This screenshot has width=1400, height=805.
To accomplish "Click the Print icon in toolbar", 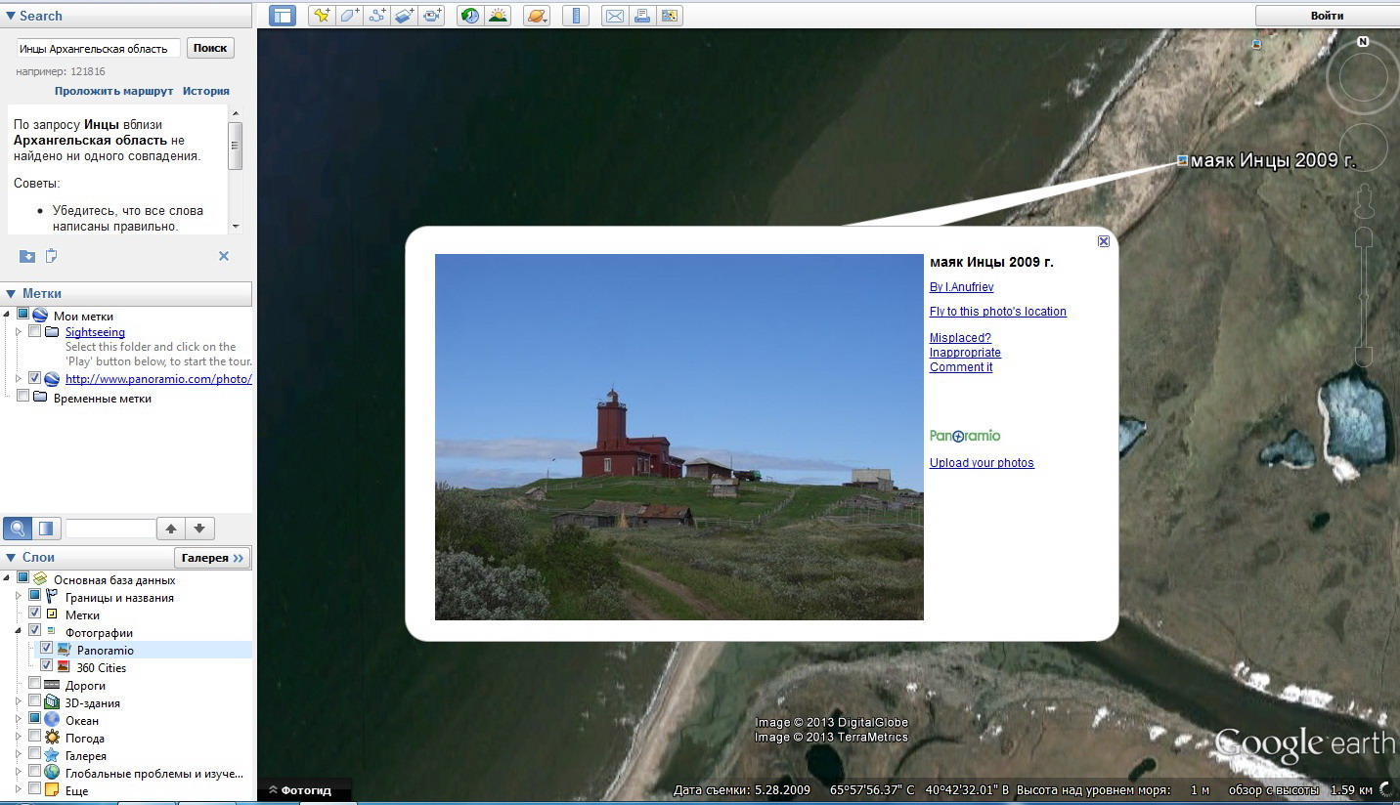I will click(x=642, y=16).
